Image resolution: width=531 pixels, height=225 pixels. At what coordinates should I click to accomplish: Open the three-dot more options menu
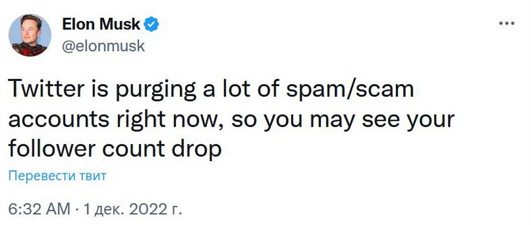tap(506, 23)
